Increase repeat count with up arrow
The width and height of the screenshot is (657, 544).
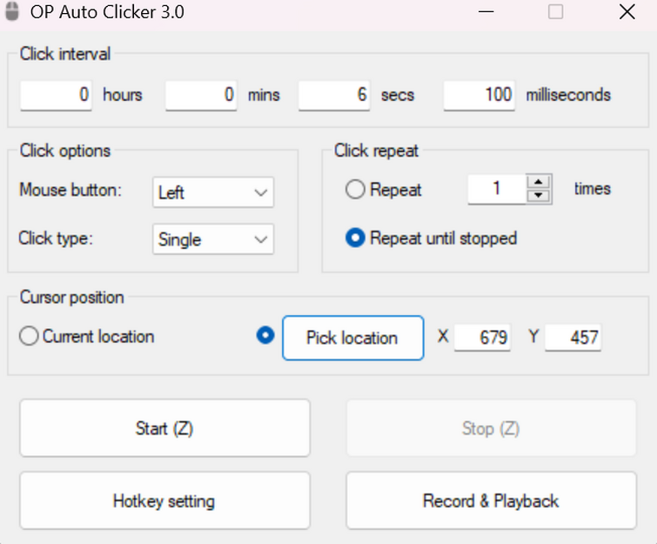540,182
